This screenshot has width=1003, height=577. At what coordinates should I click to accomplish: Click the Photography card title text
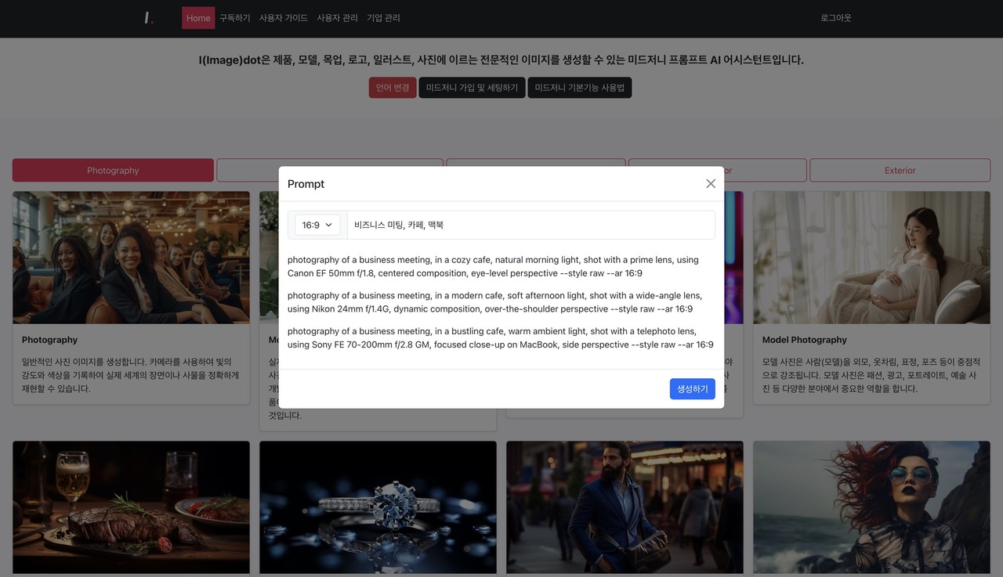[x=49, y=340]
